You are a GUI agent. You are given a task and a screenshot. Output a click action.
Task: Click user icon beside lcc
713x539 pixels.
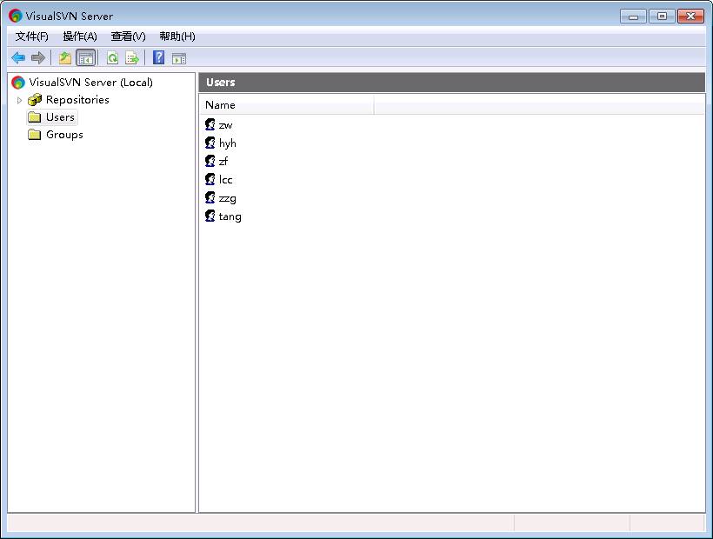click(210, 179)
